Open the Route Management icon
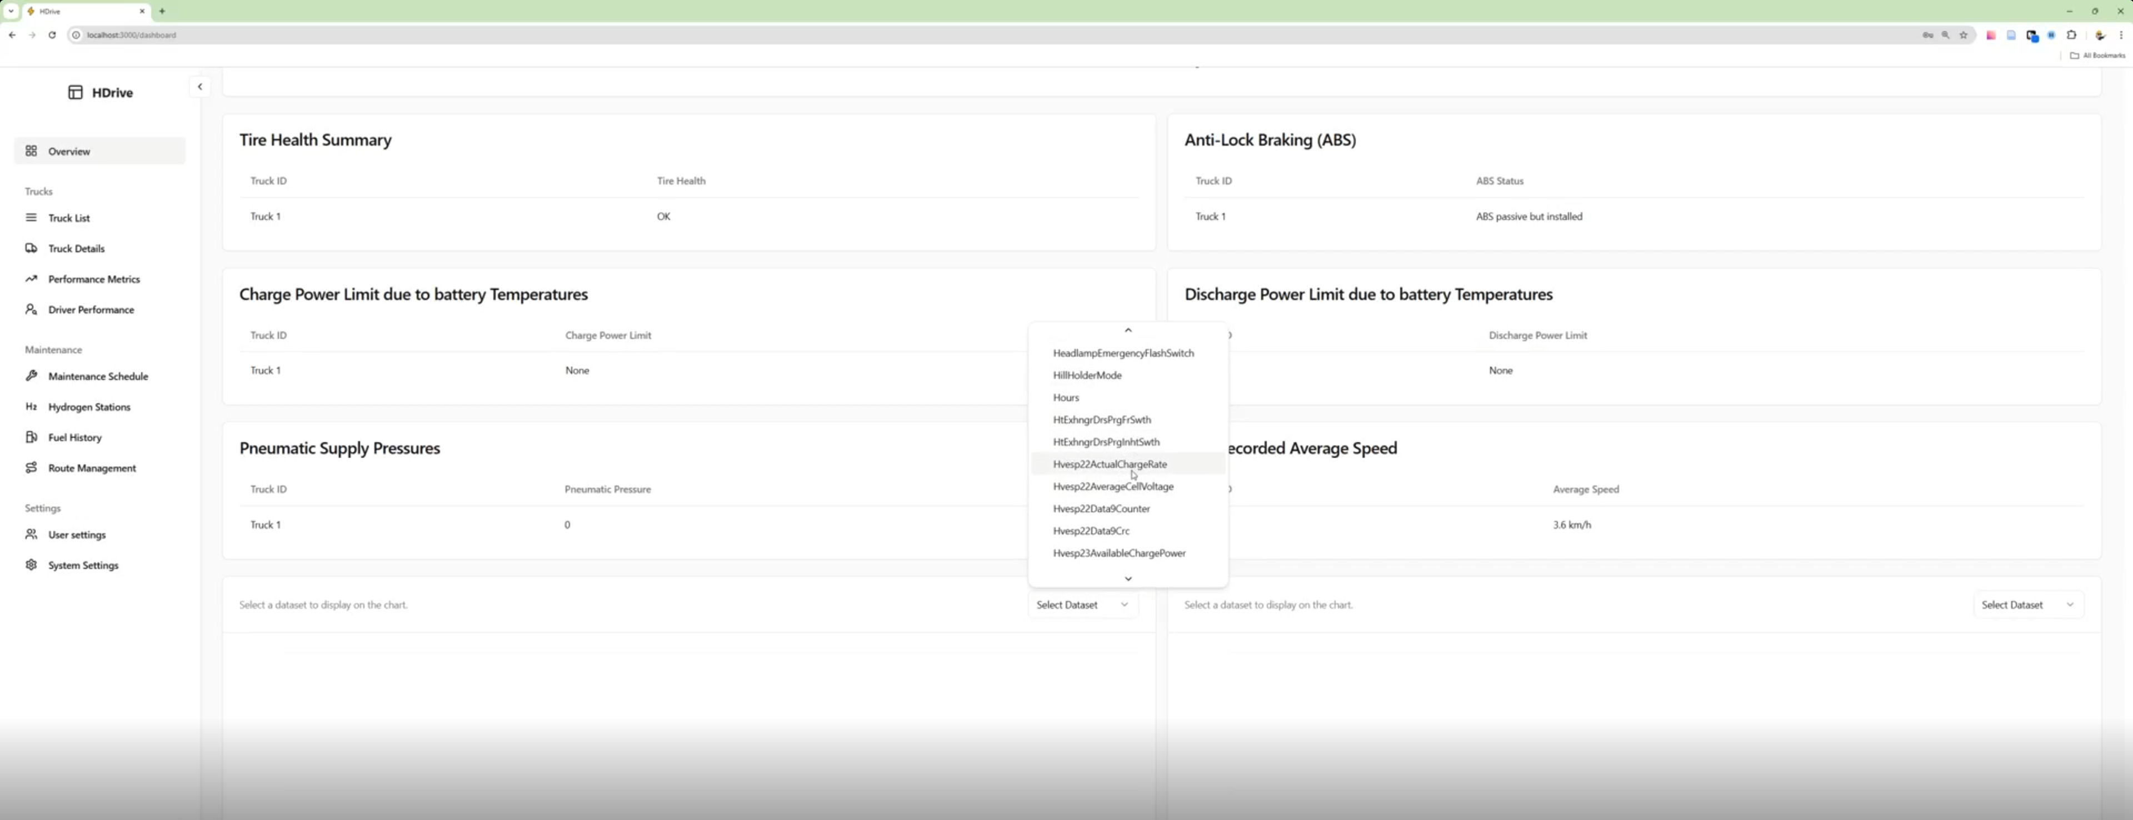The height and width of the screenshot is (820, 2133). pyautogui.click(x=32, y=468)
